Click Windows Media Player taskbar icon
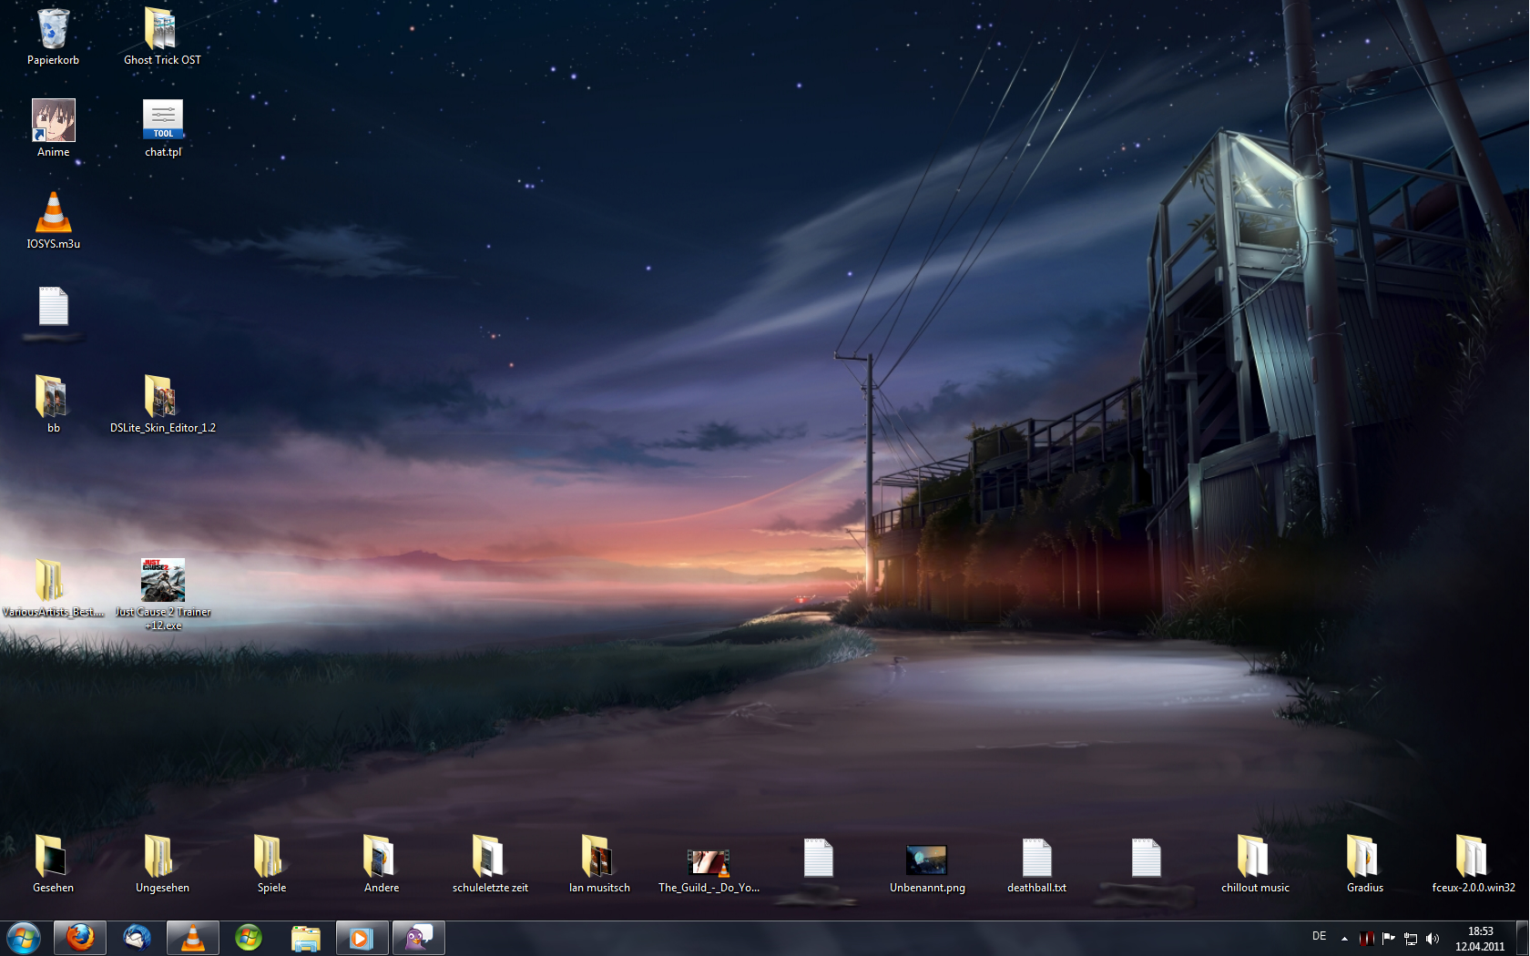Screen dimensions: 1530x956 pyautogui.click(x=362, y=937)
